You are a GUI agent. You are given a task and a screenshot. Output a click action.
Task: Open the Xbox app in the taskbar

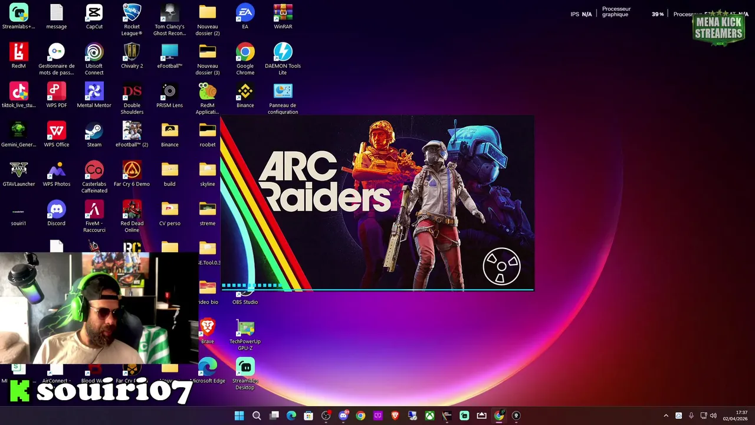click(x=430, y=416)
